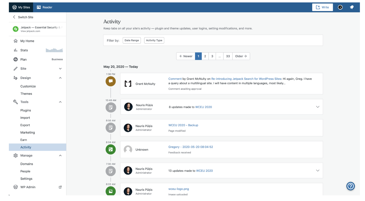Image resolution: width=365 pixels, height=201 pixels.
Task: Open the WCEU 2020 - Backup page link
Action: (x=183, y=125)
